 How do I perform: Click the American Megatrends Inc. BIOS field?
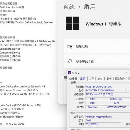[108, 117]
